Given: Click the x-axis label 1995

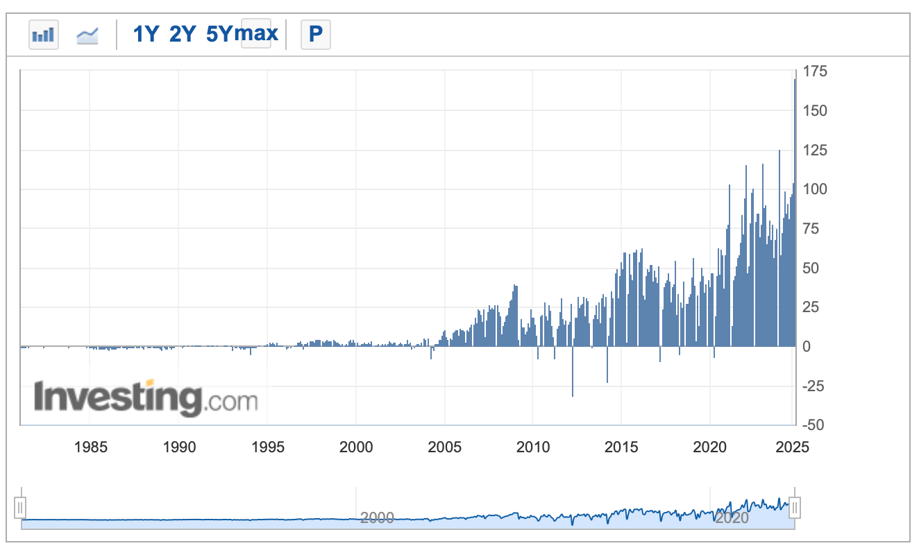Looking at the screenshot, I should pyautogui.click(x=268, y=447).
